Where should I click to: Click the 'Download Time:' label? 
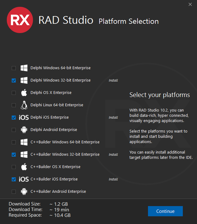[x=26, y=210]
